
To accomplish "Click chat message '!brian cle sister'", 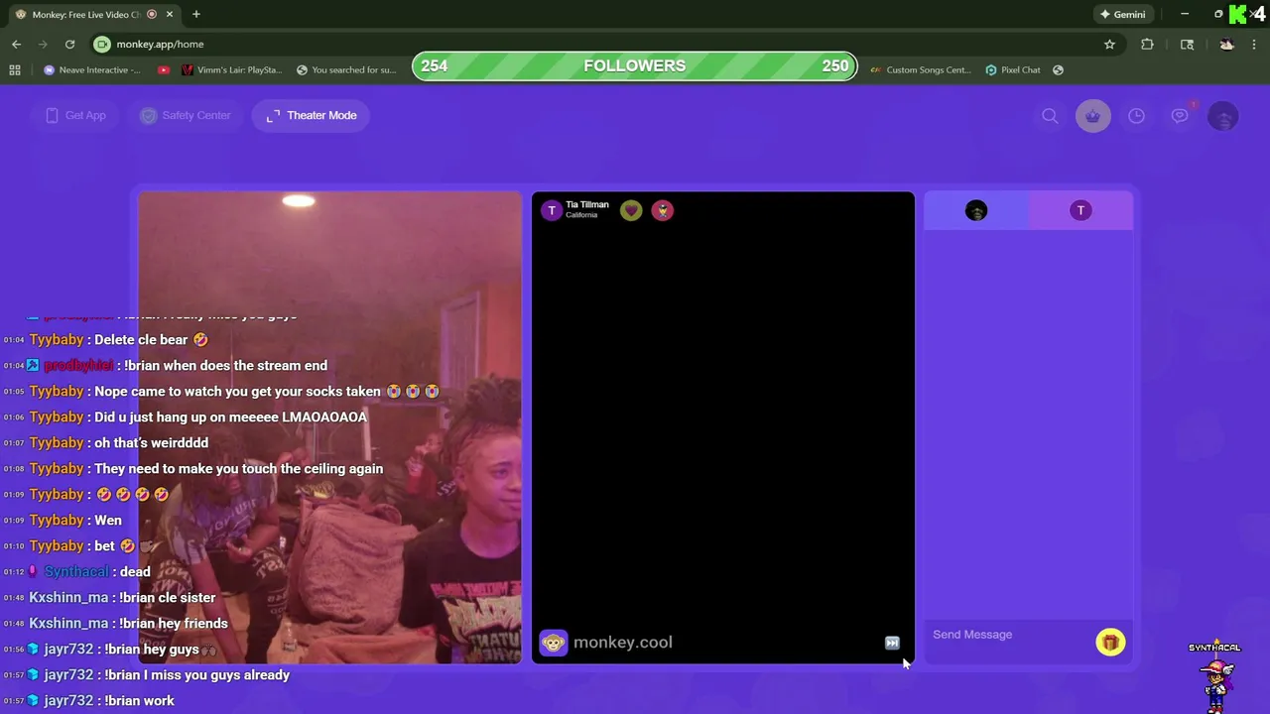I will (167, 597).
